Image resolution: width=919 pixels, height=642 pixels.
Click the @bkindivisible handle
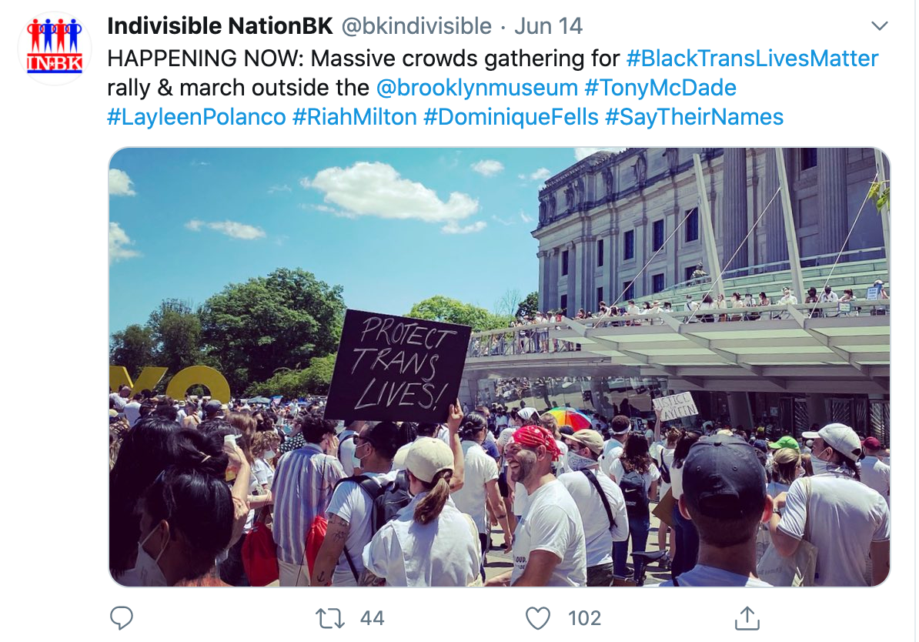tap(416, 26)
